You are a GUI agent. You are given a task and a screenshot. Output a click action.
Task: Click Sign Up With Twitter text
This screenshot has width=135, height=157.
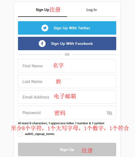click(72, 28)
